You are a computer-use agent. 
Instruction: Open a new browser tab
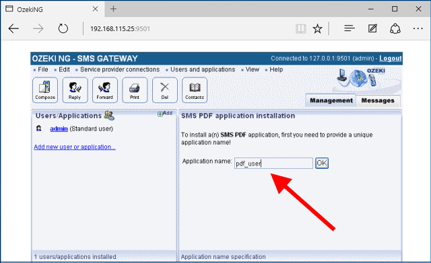coord(113,9)
